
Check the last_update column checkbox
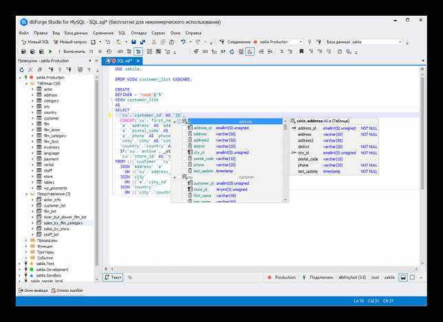pyautogui.click(x=184, y=171)
